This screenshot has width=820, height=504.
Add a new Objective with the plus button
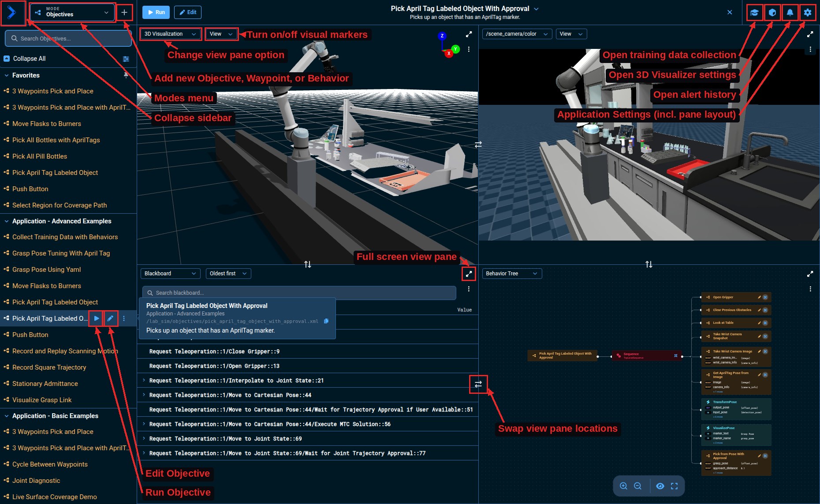[x=124, y=13]
